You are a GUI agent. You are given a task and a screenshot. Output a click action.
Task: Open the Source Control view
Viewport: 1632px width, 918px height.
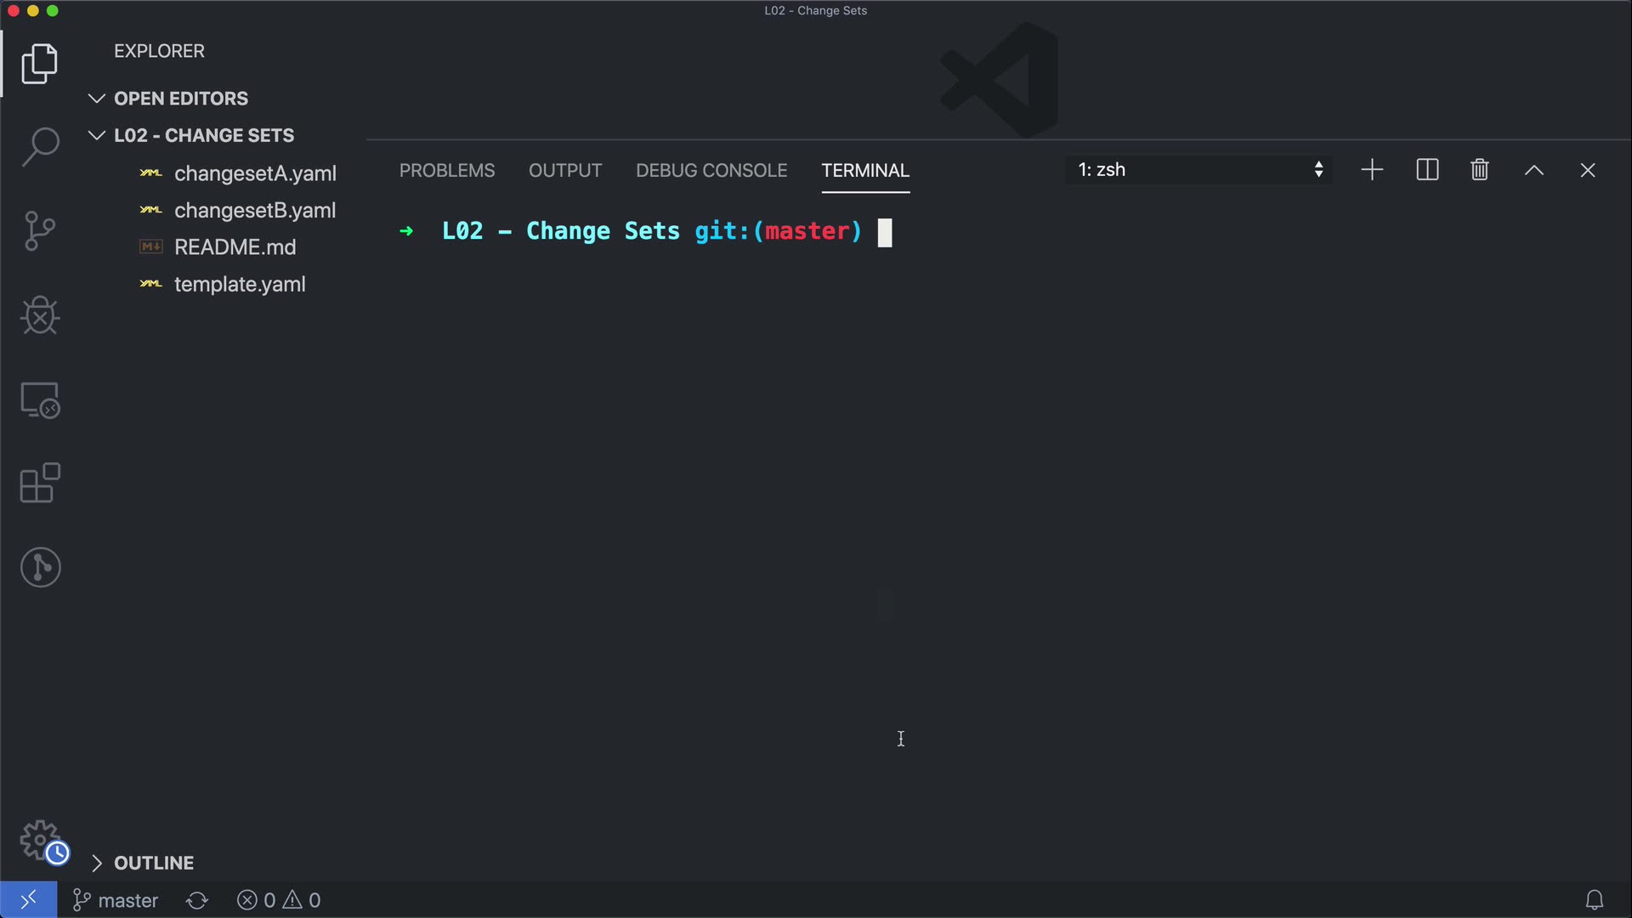coord(40,231)
